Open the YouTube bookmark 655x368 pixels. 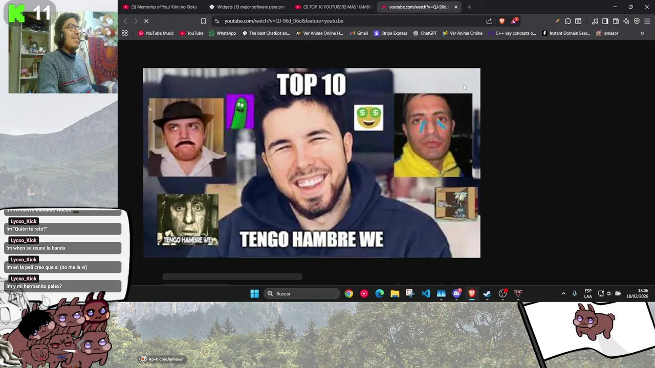point(192,33)
